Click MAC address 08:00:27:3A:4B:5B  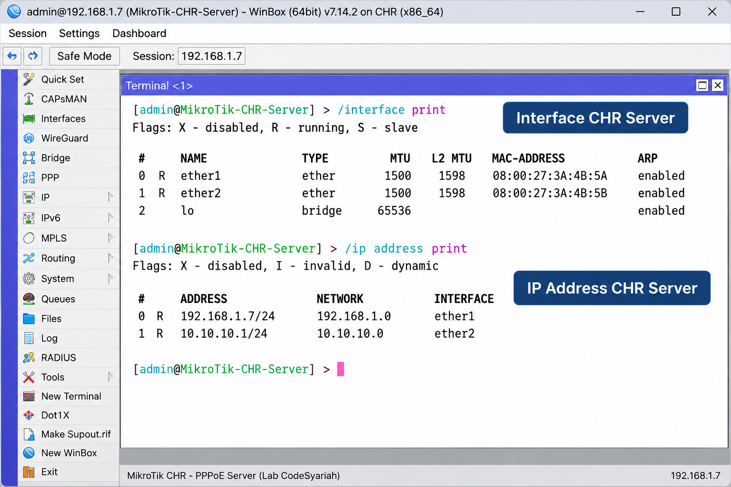[550, 193]
